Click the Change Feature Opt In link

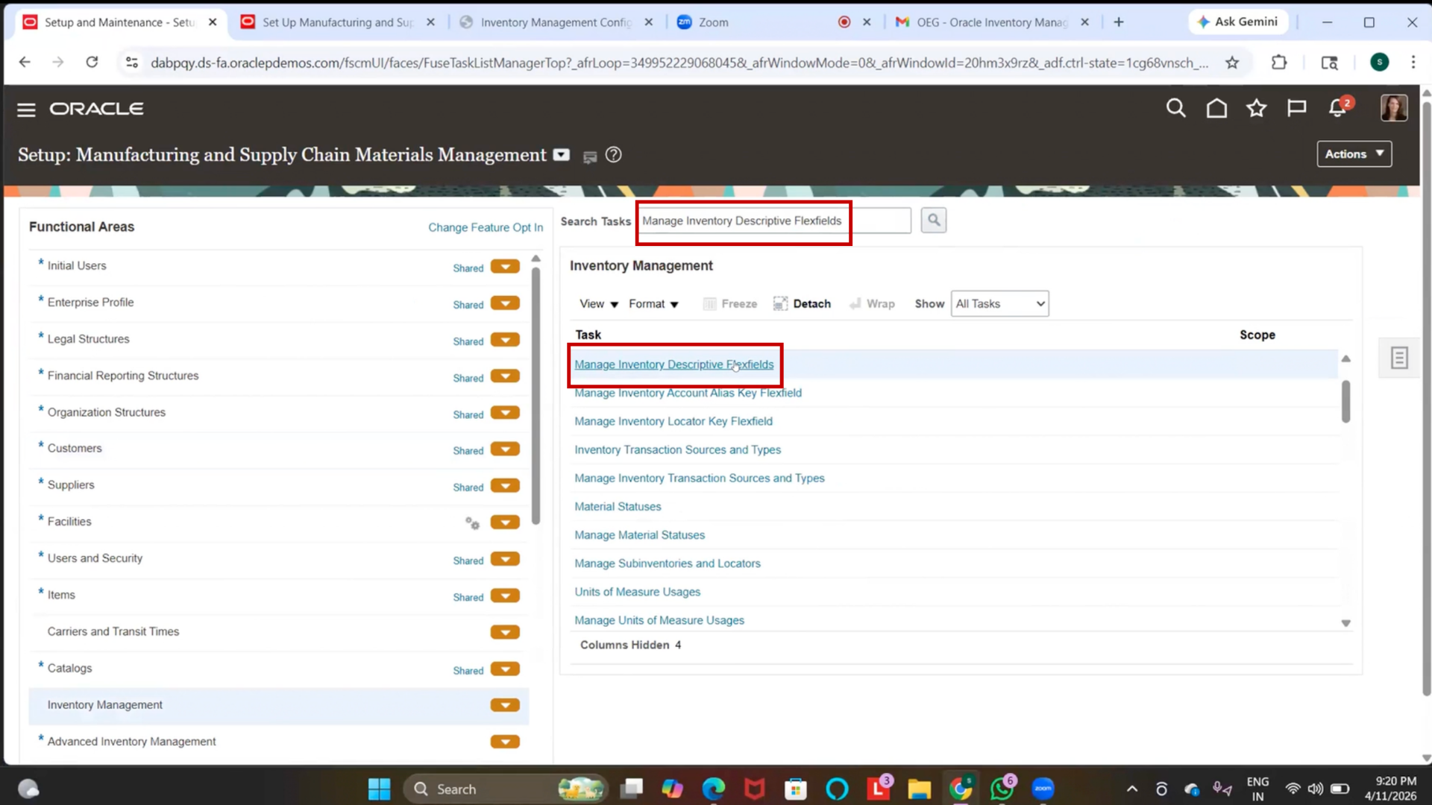pyautogui.click(x=485, y=227)
